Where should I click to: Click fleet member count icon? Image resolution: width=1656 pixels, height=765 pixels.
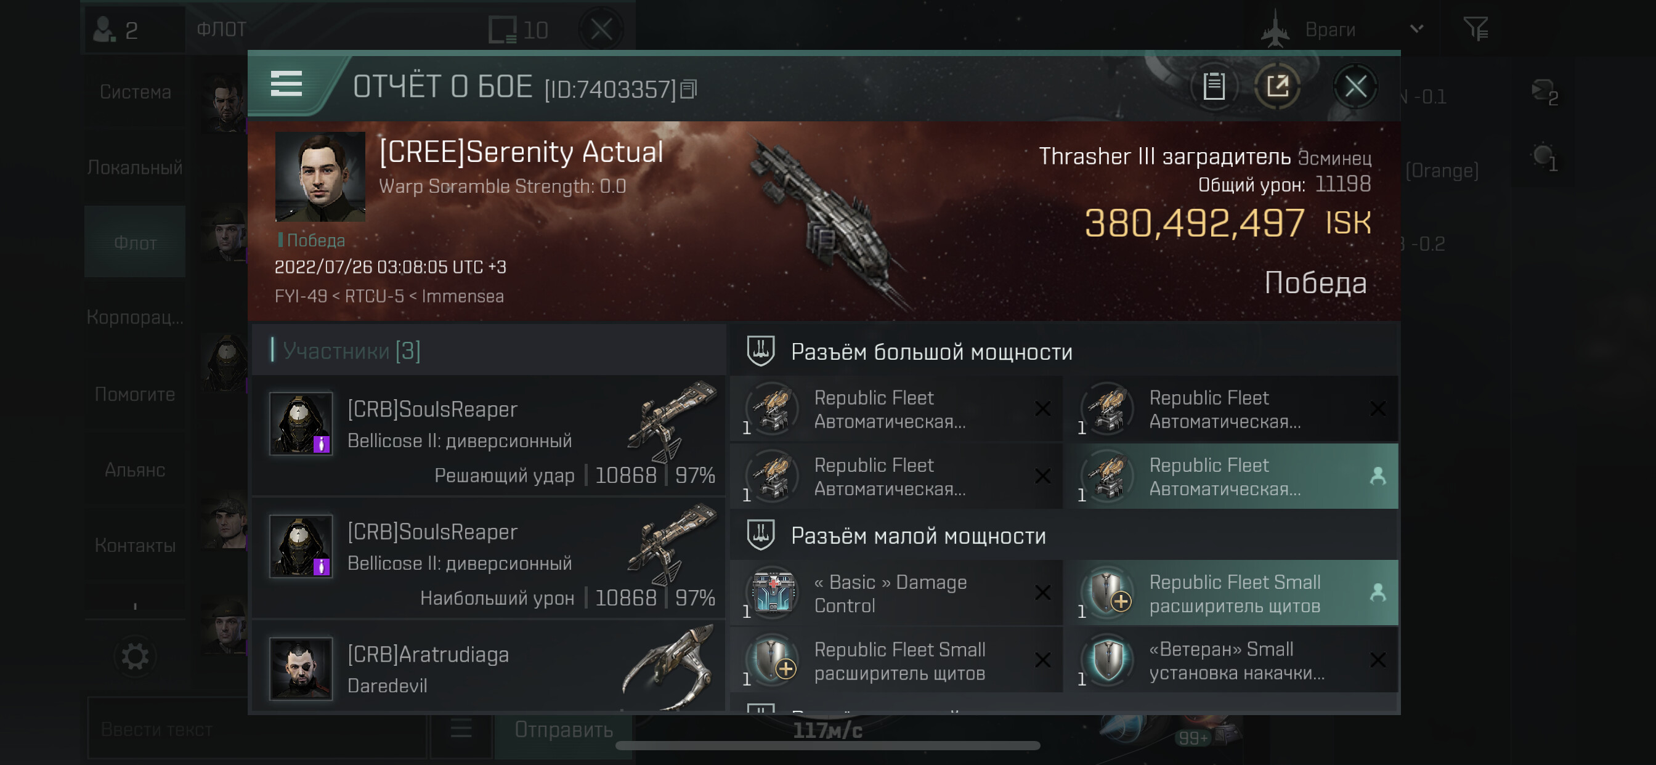click(x=115, y=30)
